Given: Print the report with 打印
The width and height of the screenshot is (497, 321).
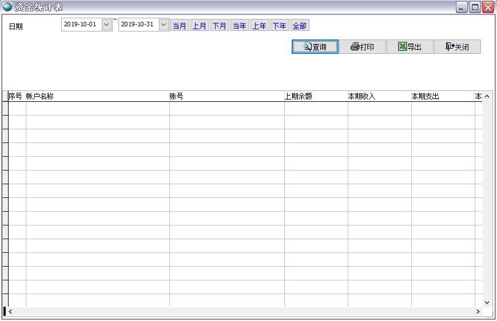Looking at the screenshot, I should 363,47.
